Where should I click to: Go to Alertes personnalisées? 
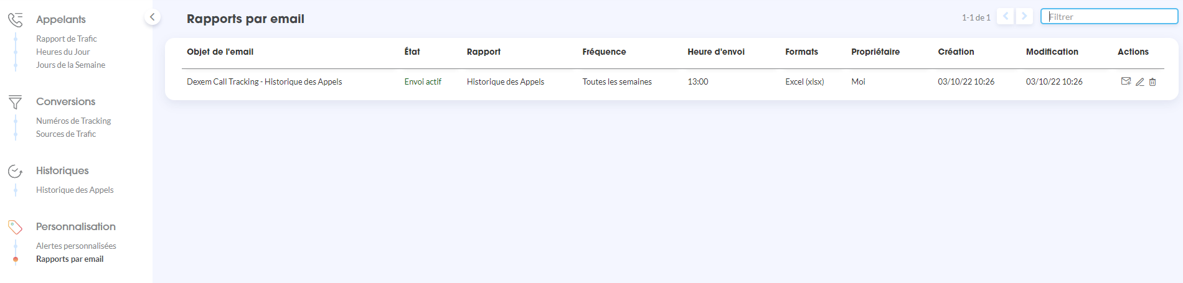click(76, 246)
